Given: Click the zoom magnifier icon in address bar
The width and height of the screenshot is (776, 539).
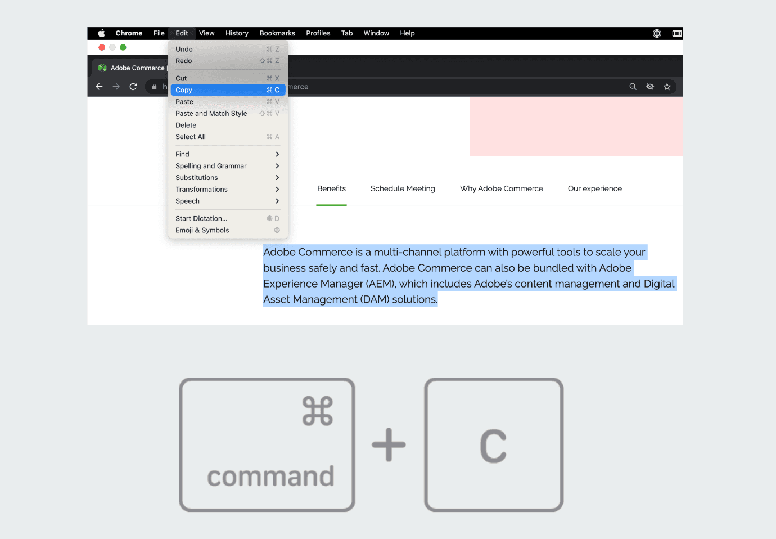Looking at the screenshot, I should 633,87.
